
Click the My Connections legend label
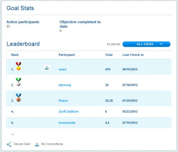(x=52, y=144)
